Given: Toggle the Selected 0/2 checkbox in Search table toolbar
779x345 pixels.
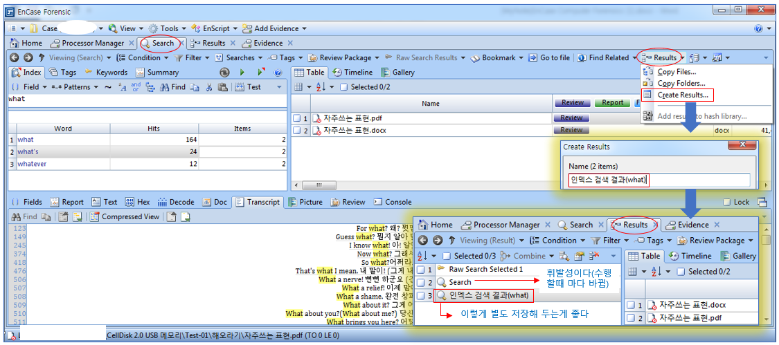Looking at the screenshot, I should 344,87.
